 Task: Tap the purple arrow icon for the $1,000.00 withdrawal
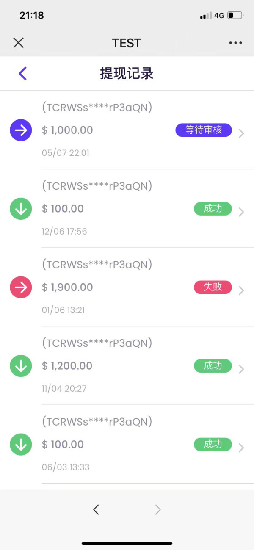[21, 130]
